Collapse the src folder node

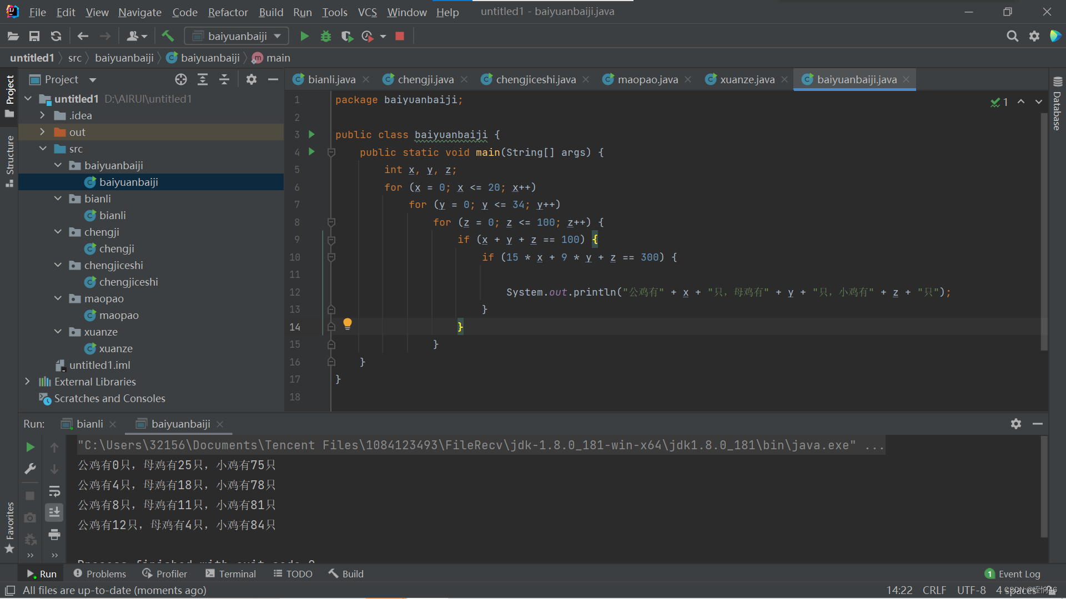pyautogui.click(x=43, y=149)
